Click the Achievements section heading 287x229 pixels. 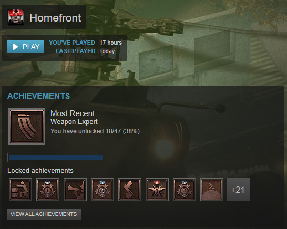coord(38,96)
